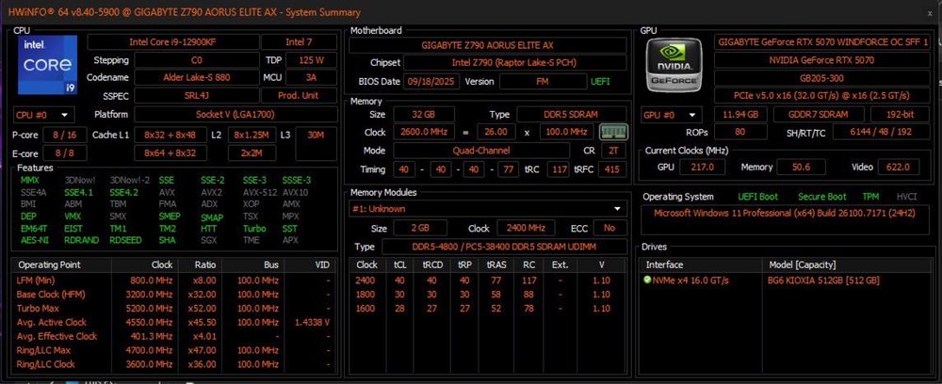The image size is (942, 384).
Task: Close the System Summary window
Action: tap(930, 12)
